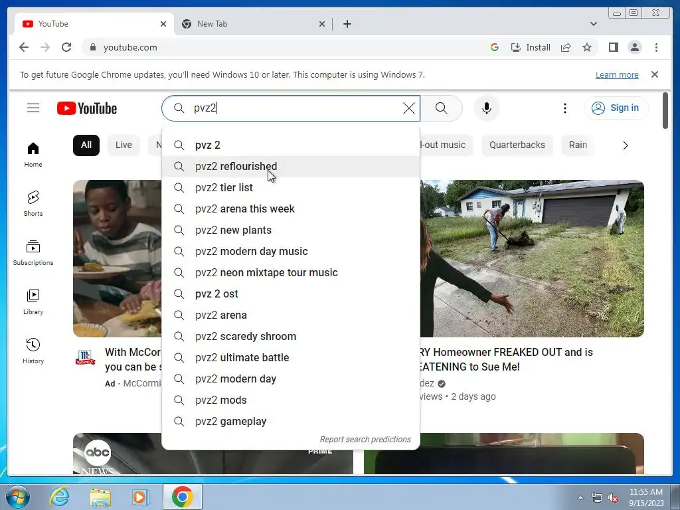Open Shorts from the sidebar

[x=33, y=204]
